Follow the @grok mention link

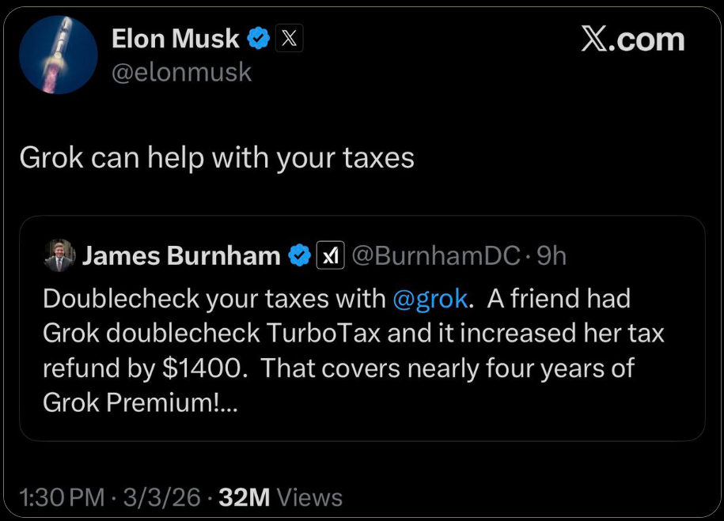tap(430, 299)
